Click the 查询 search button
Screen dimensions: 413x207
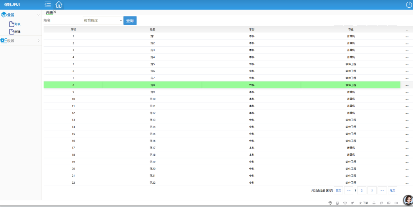[130, 21]
